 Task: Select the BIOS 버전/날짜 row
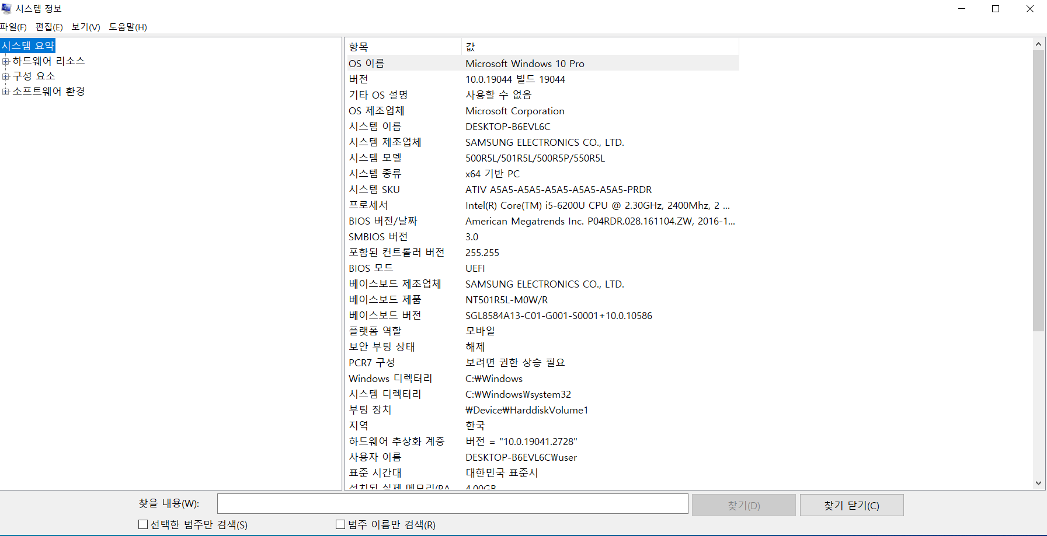pos(542,220)
